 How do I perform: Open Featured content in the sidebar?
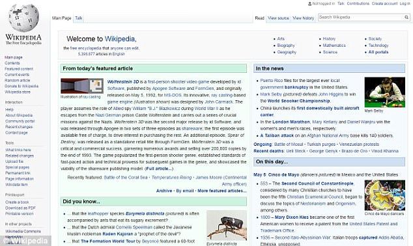point(19,69)
